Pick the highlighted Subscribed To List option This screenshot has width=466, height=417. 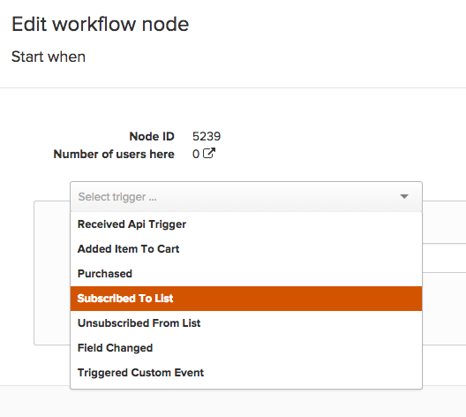tap(246, 299)
